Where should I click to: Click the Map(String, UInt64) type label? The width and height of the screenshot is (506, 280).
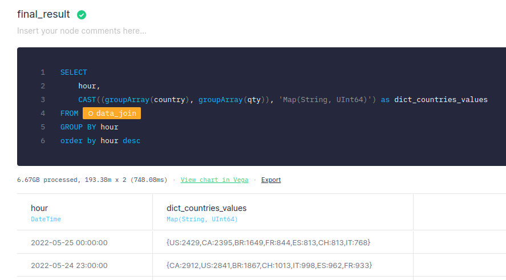(x=202, y=219)
